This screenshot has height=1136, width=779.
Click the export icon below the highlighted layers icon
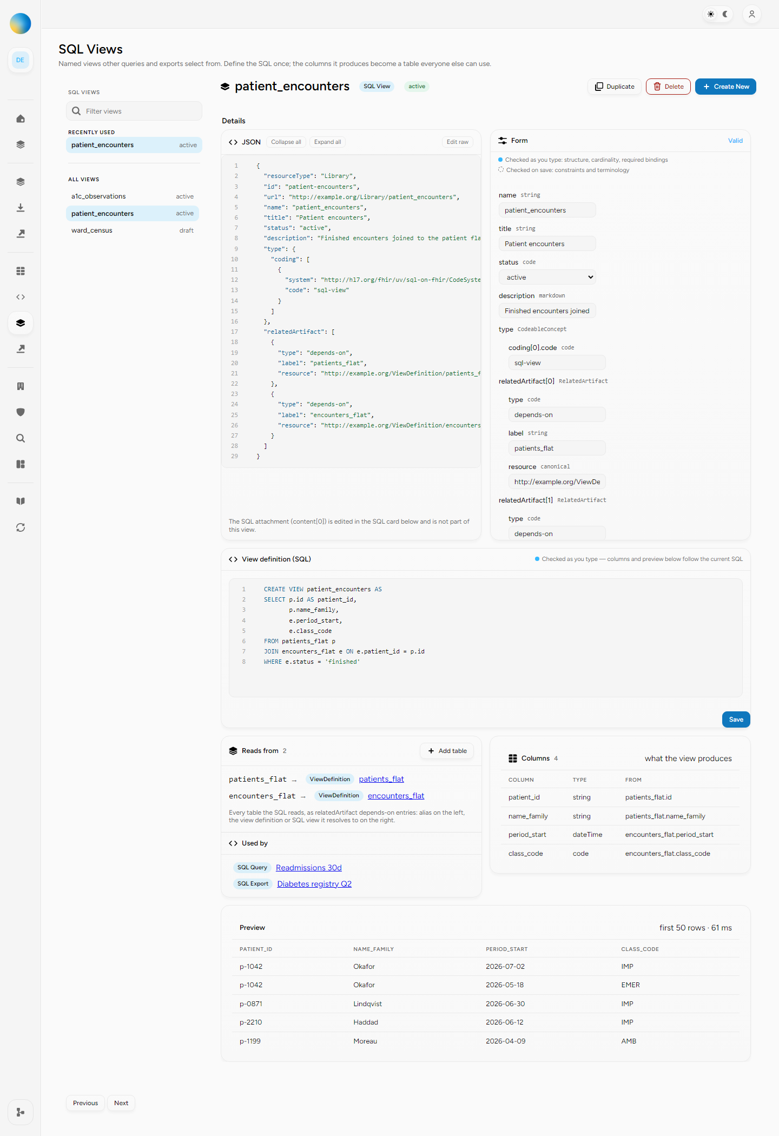(21, 349)
